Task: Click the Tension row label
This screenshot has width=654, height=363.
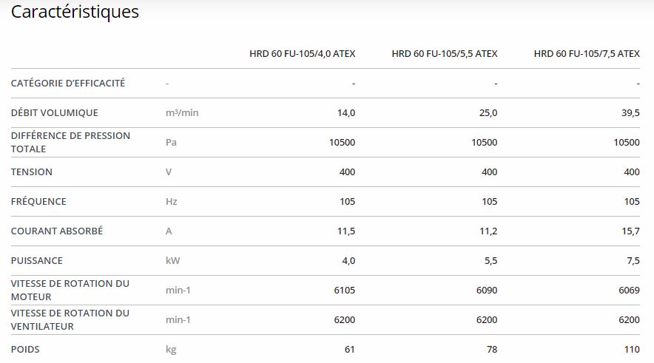Action: [32, 172]
